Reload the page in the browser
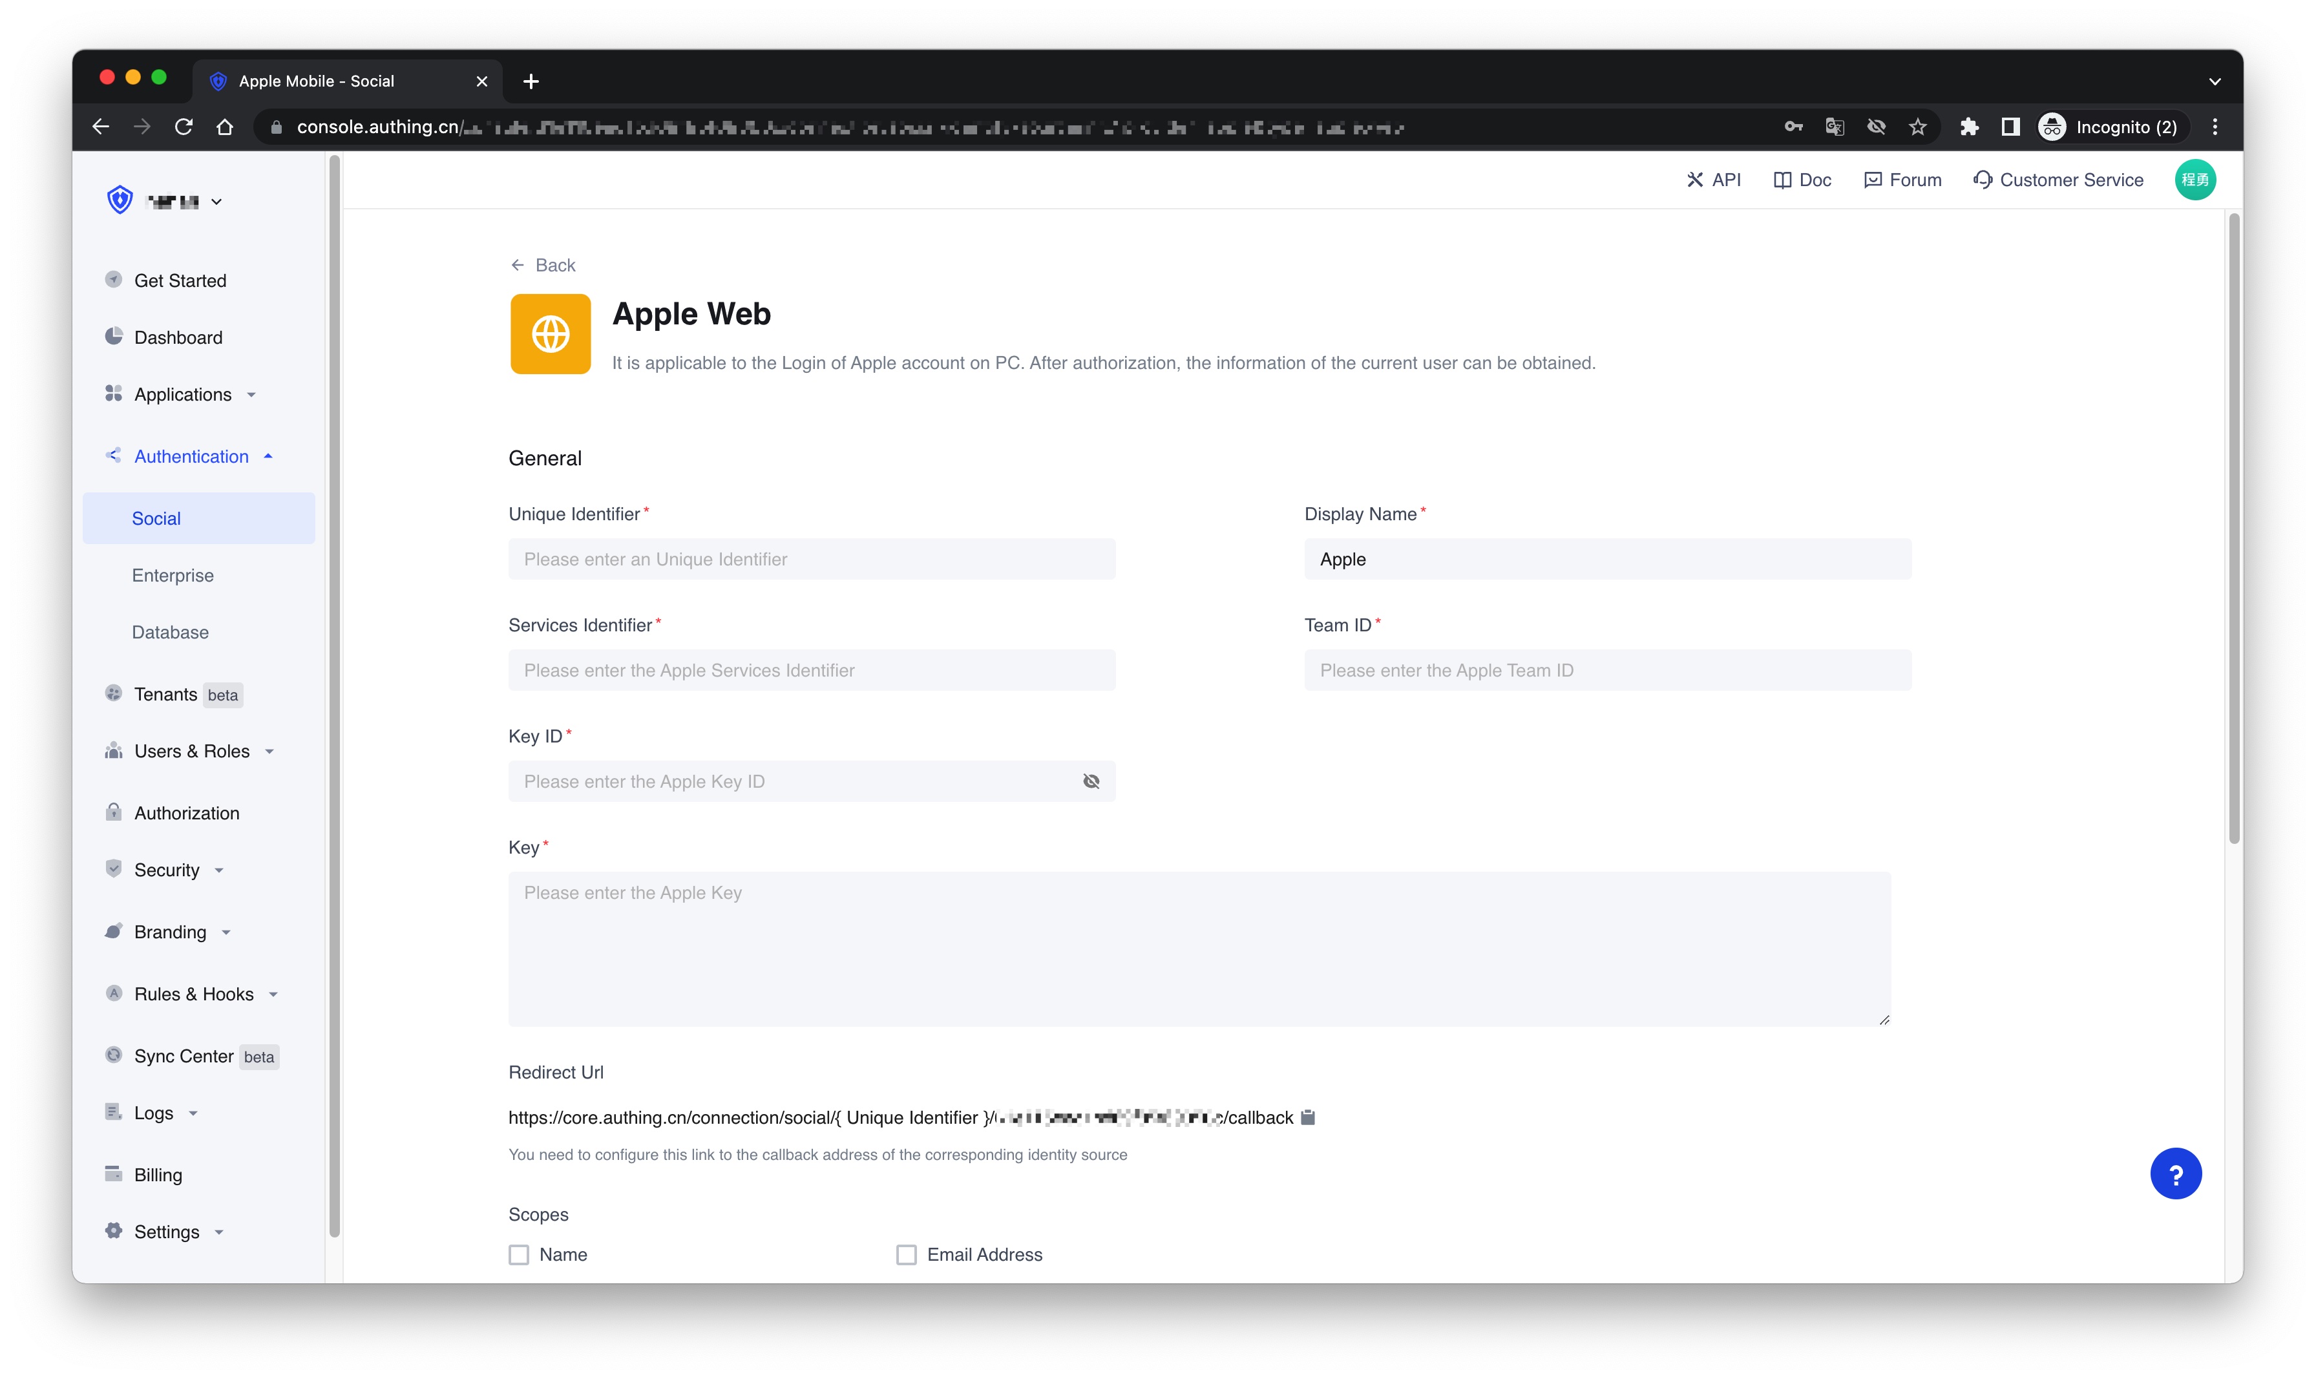This screenshot has height=1379, width=2316. click(x=184, y=127)
